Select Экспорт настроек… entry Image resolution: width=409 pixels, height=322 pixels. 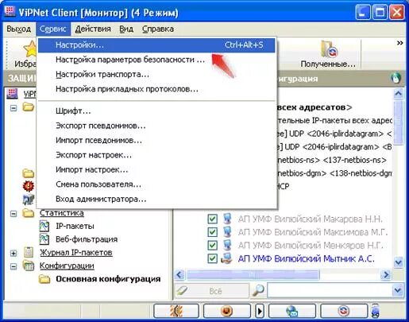coord(156,155)
